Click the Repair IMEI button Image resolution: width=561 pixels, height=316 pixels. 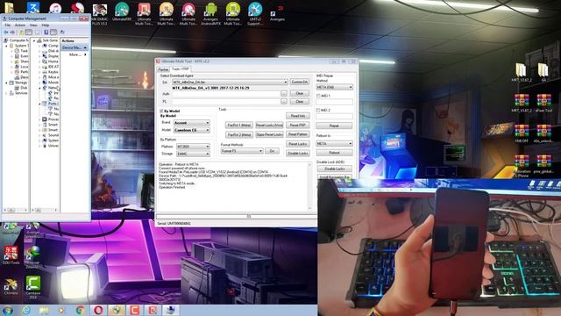click(x=334, y=126)
